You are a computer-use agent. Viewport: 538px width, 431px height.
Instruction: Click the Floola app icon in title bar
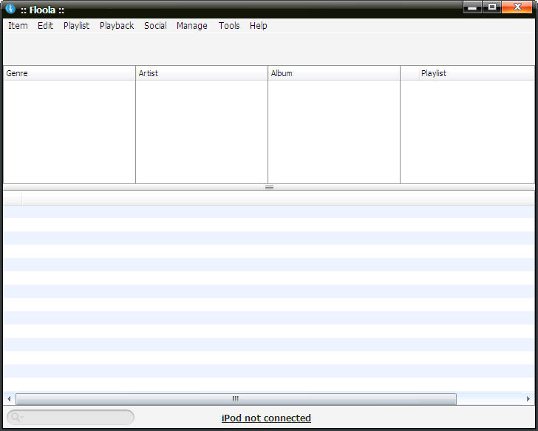coord(10,9)
